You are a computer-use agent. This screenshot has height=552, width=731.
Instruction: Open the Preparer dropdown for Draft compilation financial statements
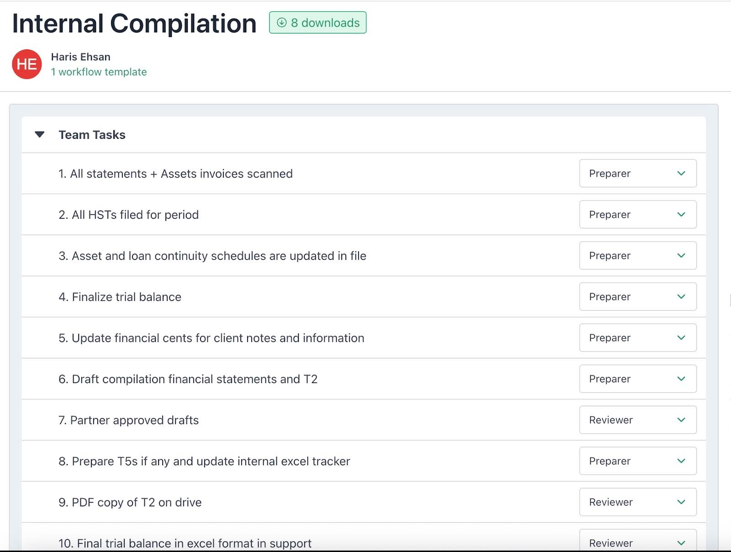pyautogui.click(x=638, y=379)
